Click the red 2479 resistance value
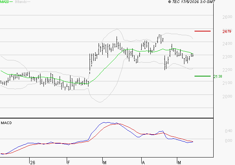235x165 pixels. click(227, 31)
